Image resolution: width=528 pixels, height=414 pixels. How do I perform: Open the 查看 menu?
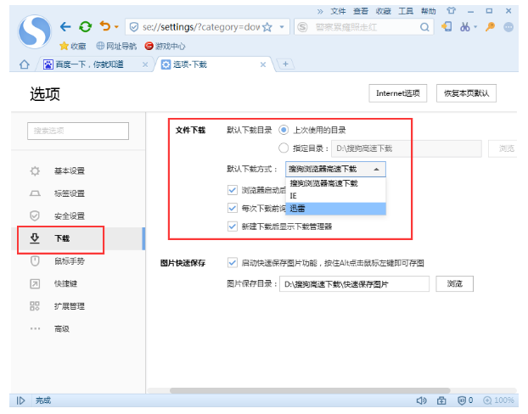[x=361, y=11]
